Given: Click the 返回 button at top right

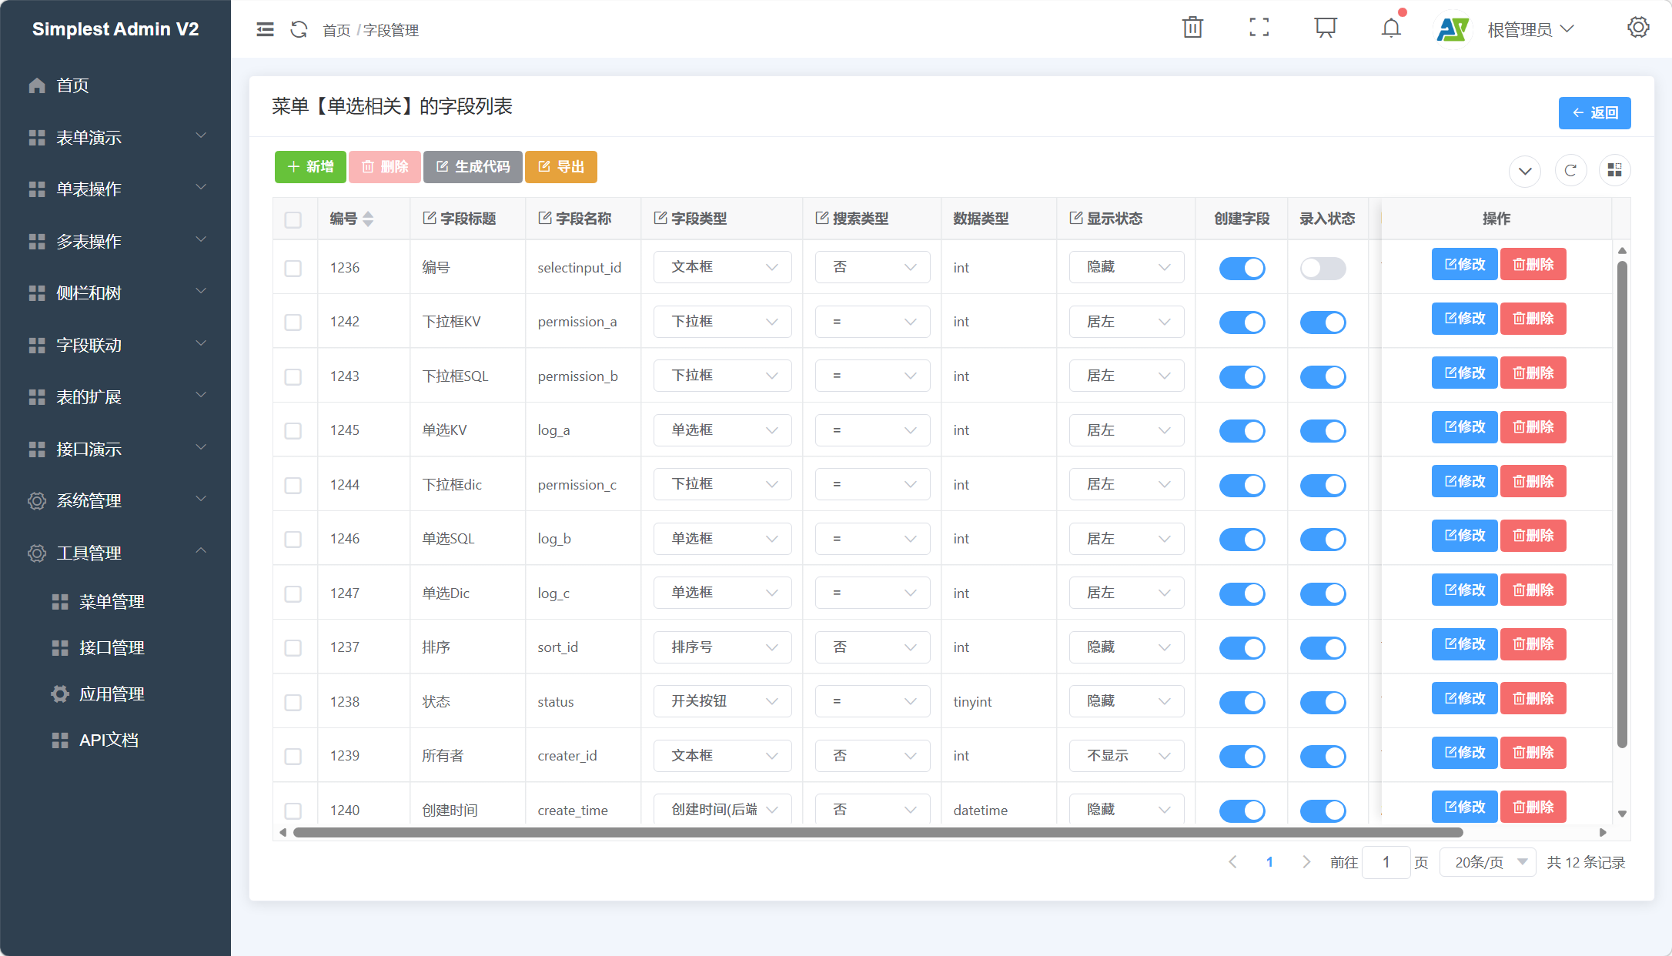Looking at the screenshot, I should 1595,112.
